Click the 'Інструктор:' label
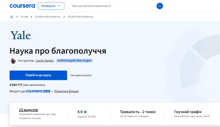Viewport: 220px width, 127px height. click(x=26, y=61)
